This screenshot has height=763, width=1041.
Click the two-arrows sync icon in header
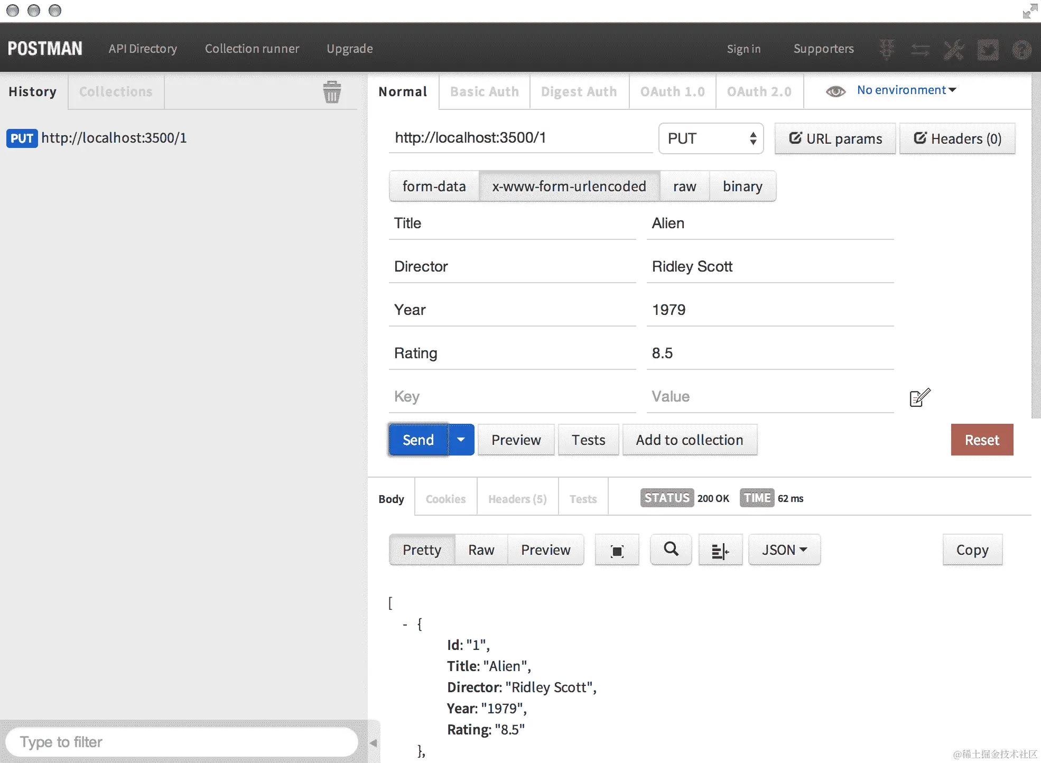pyautogui.click(x=920, y=50)
